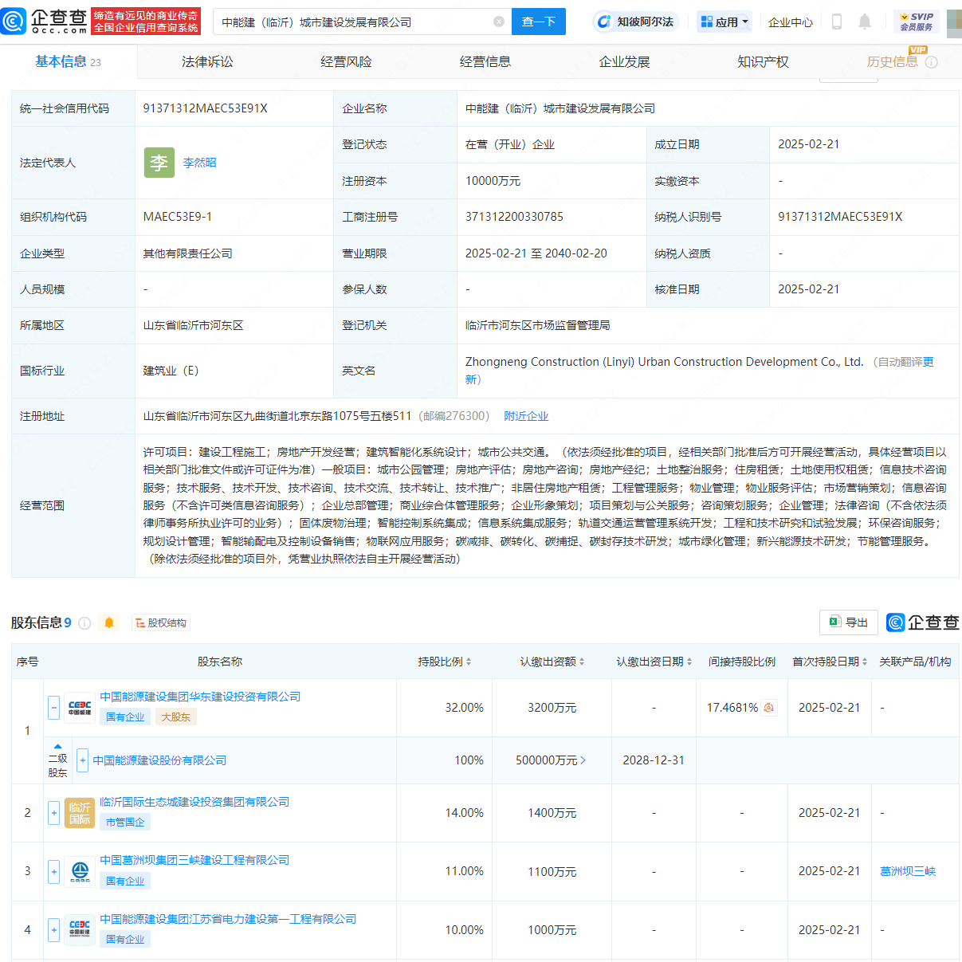Open notifications bell in the header
This screenshot has width=962, height=962.
(x=865, y=22)
